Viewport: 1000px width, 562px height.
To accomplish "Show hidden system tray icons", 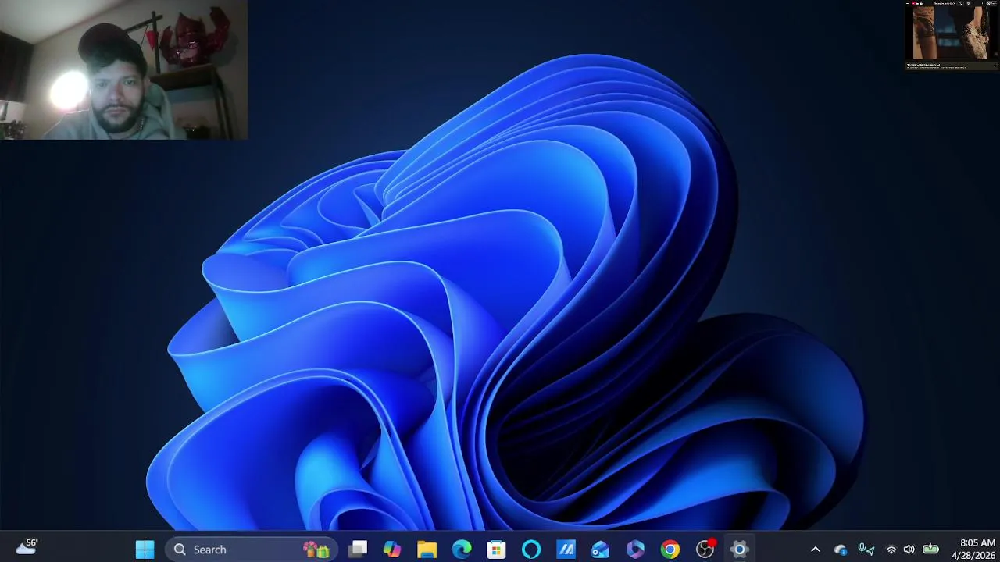I will tap(816, 550).
